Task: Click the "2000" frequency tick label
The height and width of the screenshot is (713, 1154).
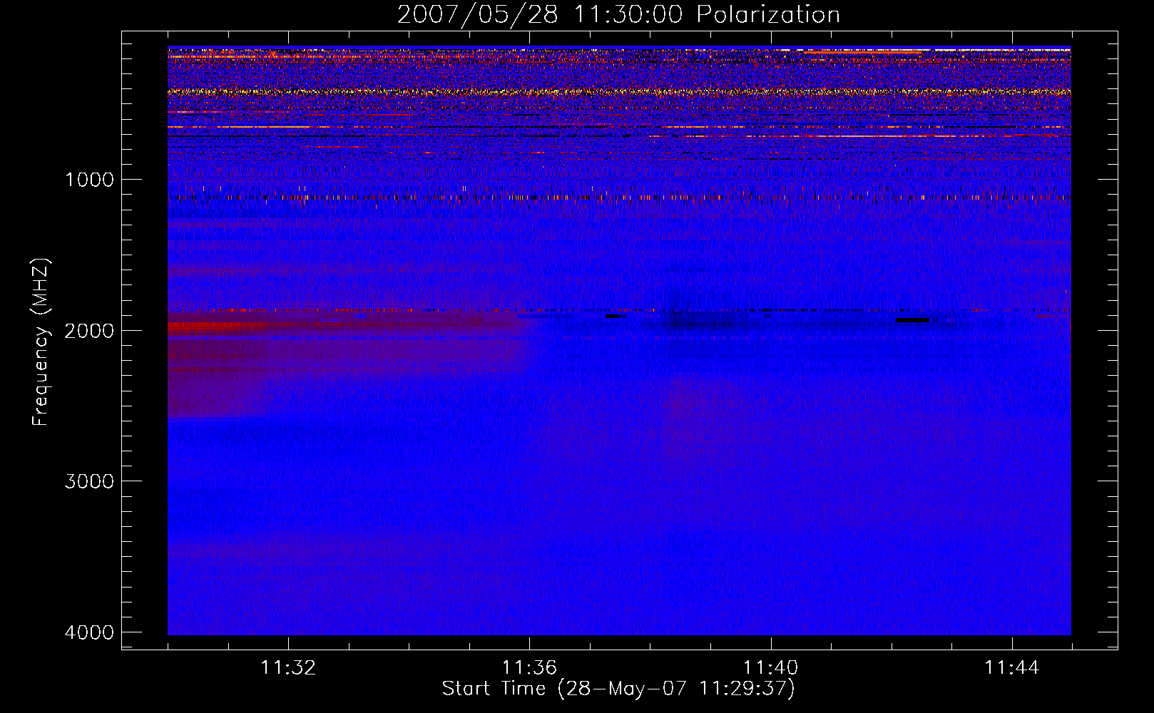Action: [x=89, y=330]
